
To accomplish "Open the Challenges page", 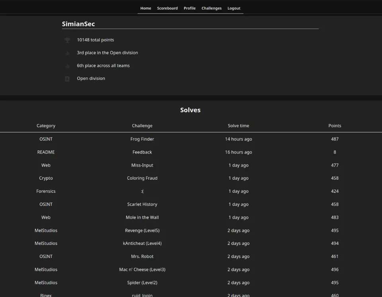I will click(211, 8).
